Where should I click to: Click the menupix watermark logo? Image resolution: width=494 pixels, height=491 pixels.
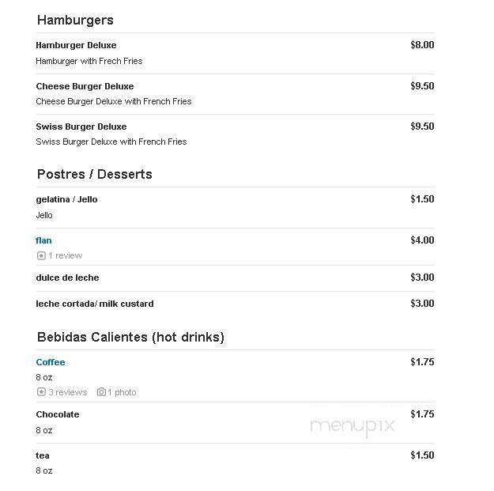tap(353, 426)
